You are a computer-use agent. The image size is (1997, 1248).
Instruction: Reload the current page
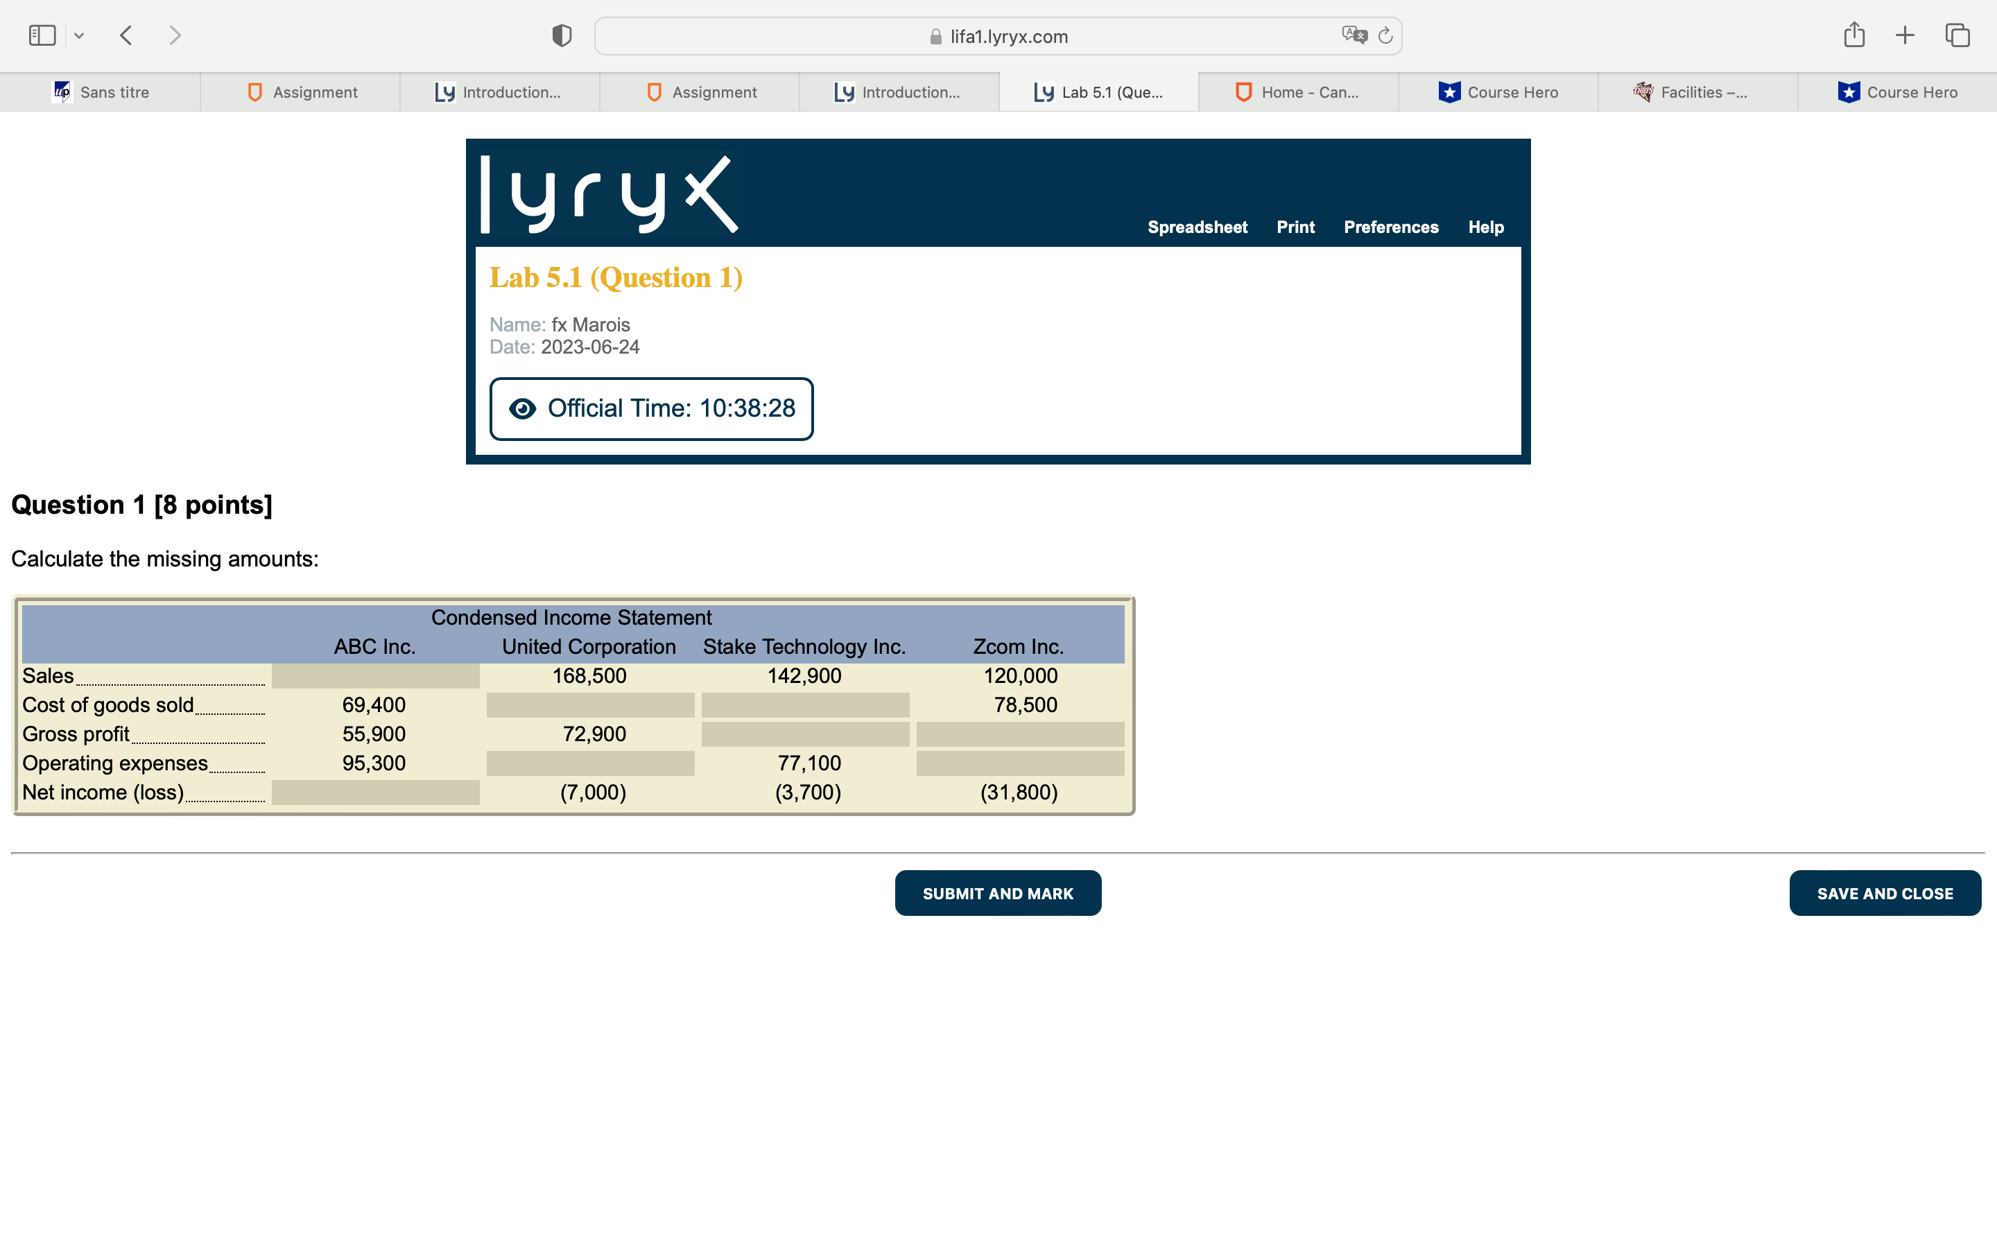click(x=1384, y=35)
